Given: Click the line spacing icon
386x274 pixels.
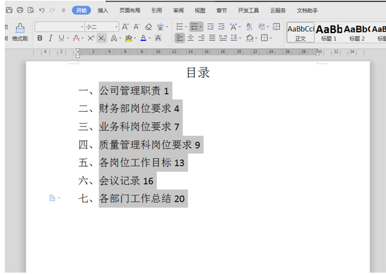Looking at the screenshot, I should 233,38.
